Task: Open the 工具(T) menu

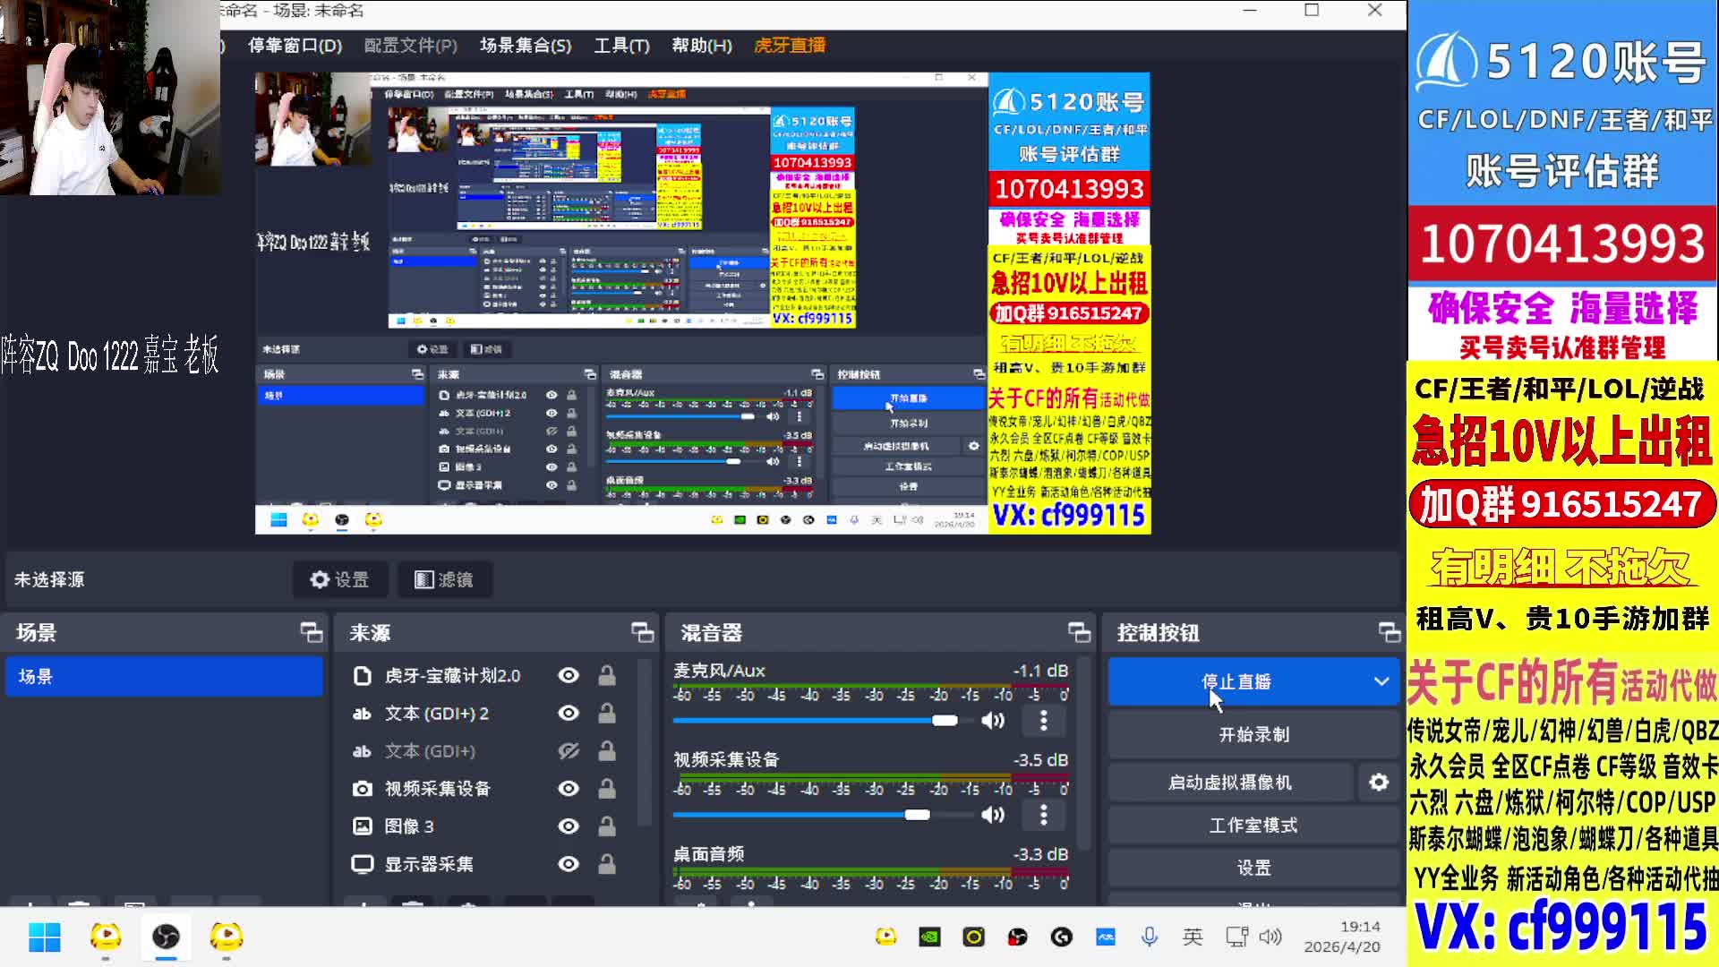Action: click(621, 45)
